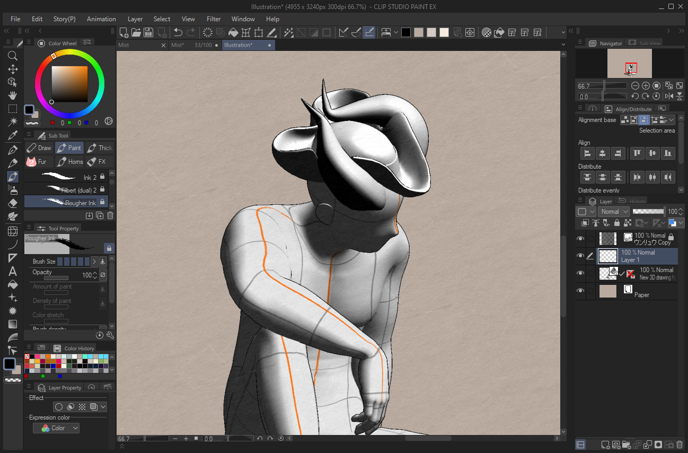The image size is (688, 453).
Task: Delete the layer with bottom trash icon
Action: [680, 445]
